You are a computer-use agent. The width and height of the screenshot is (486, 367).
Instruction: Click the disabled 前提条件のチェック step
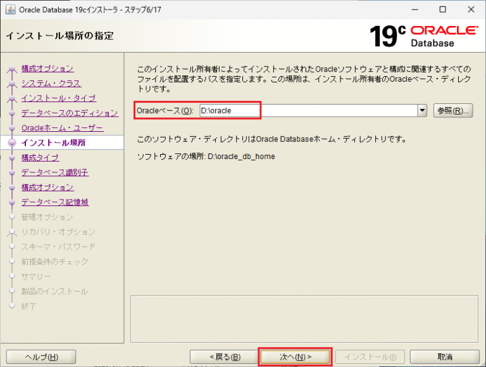tap(54, 262)
